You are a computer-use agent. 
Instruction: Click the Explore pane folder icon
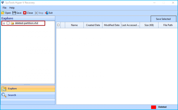coord(4,89)
